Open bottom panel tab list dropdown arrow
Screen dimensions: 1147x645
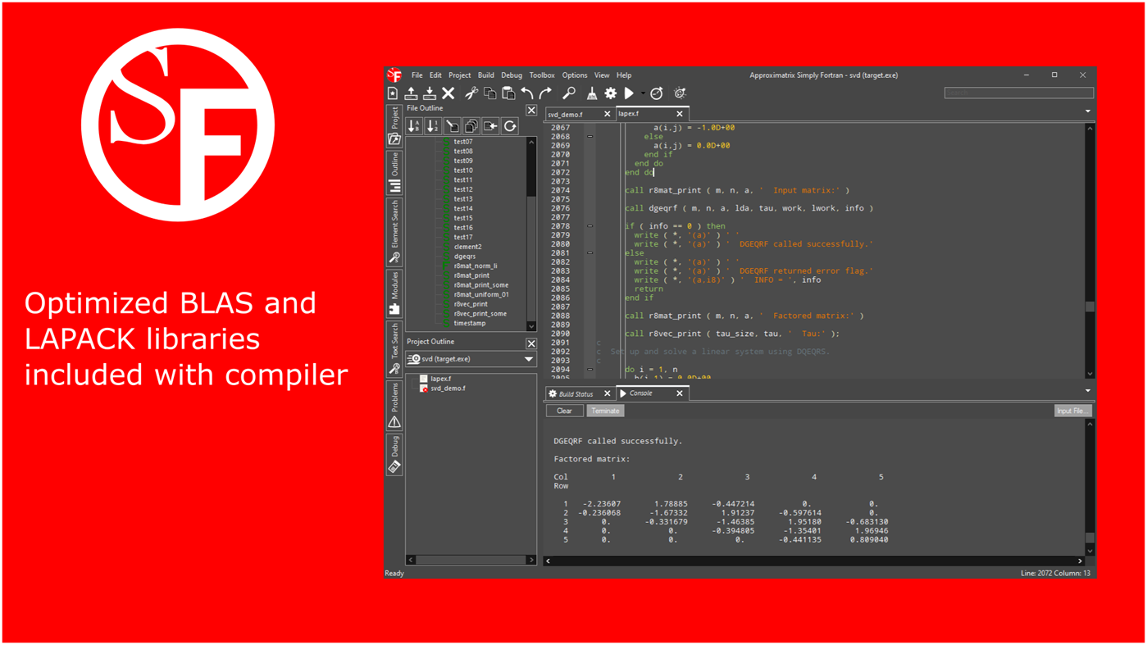click(1088, 391)
